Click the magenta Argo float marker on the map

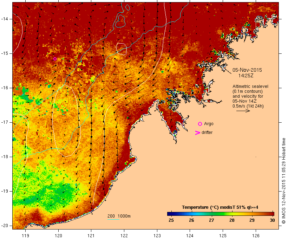point(55,59)
